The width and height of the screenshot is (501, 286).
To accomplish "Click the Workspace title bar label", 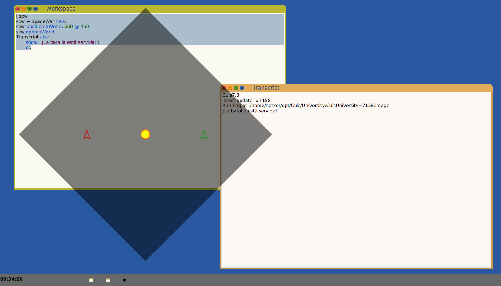I will point(61,9).
